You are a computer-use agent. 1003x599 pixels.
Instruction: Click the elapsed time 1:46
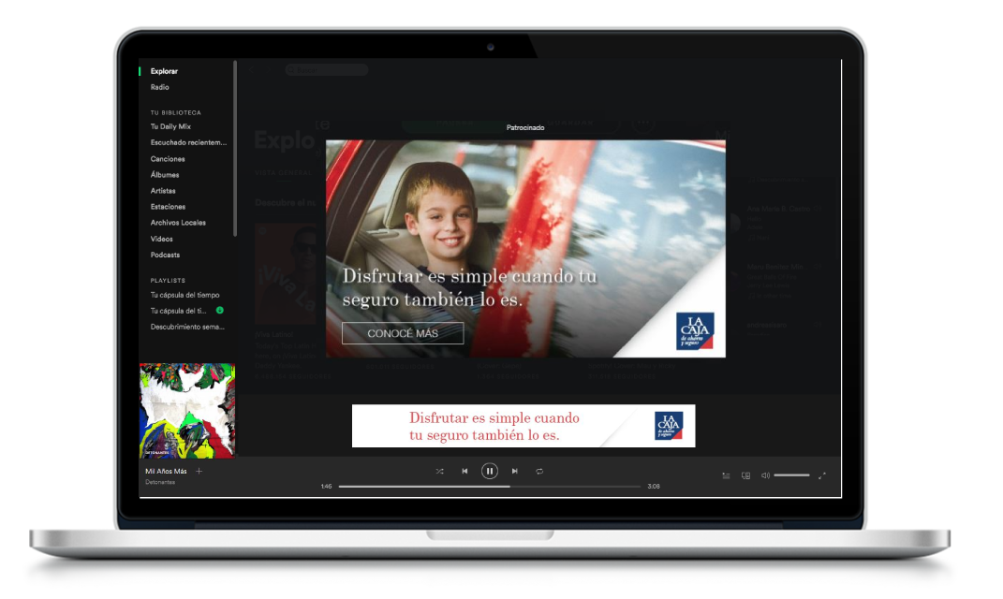(x=326, y=487)
